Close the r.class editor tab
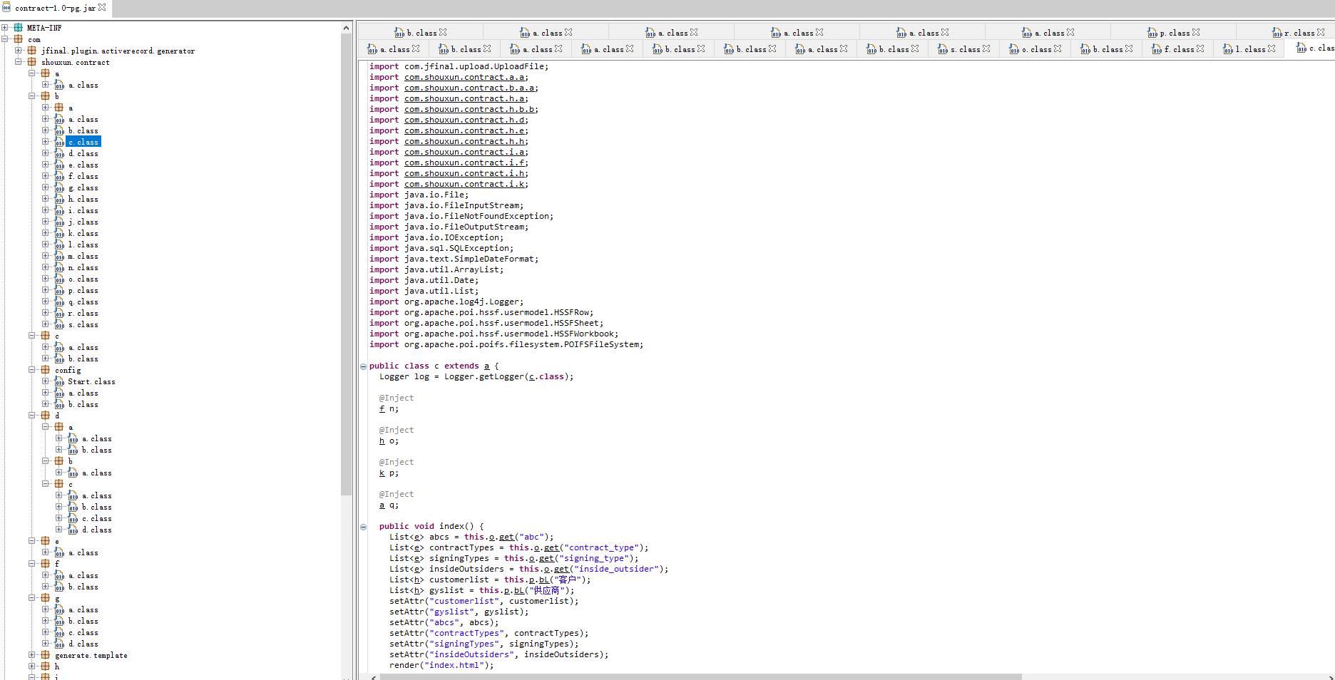Image resolution: width=1335 pixels, height=680 pixels. pos(1321,32)
